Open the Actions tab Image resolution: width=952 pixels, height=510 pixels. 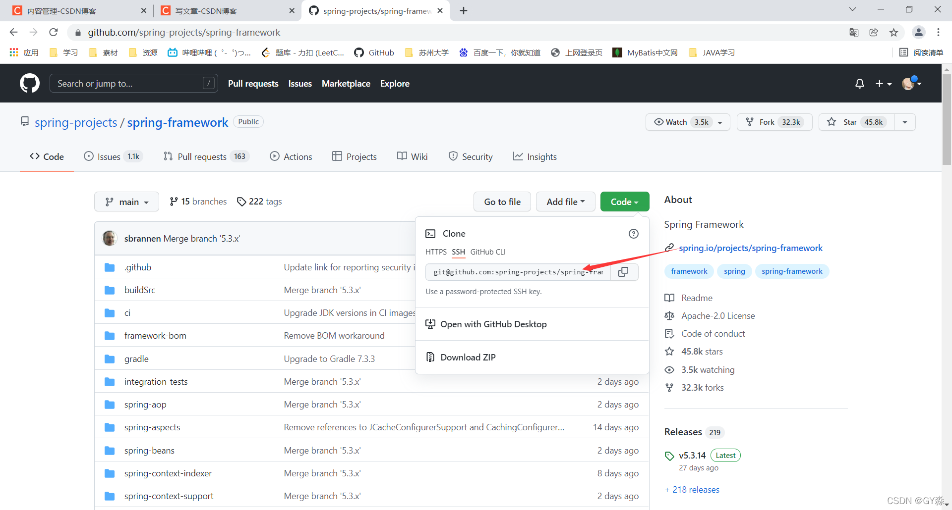[291, 156]
